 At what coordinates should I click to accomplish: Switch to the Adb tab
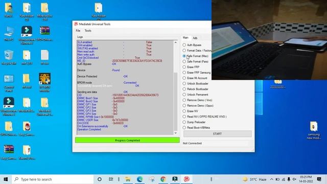click(x=195, y=38)
